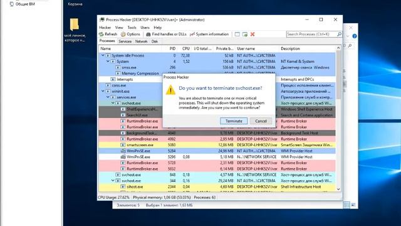Screen dimensions: 401x226
Task: Select the smss.exe process row
Action: point(217,67)
